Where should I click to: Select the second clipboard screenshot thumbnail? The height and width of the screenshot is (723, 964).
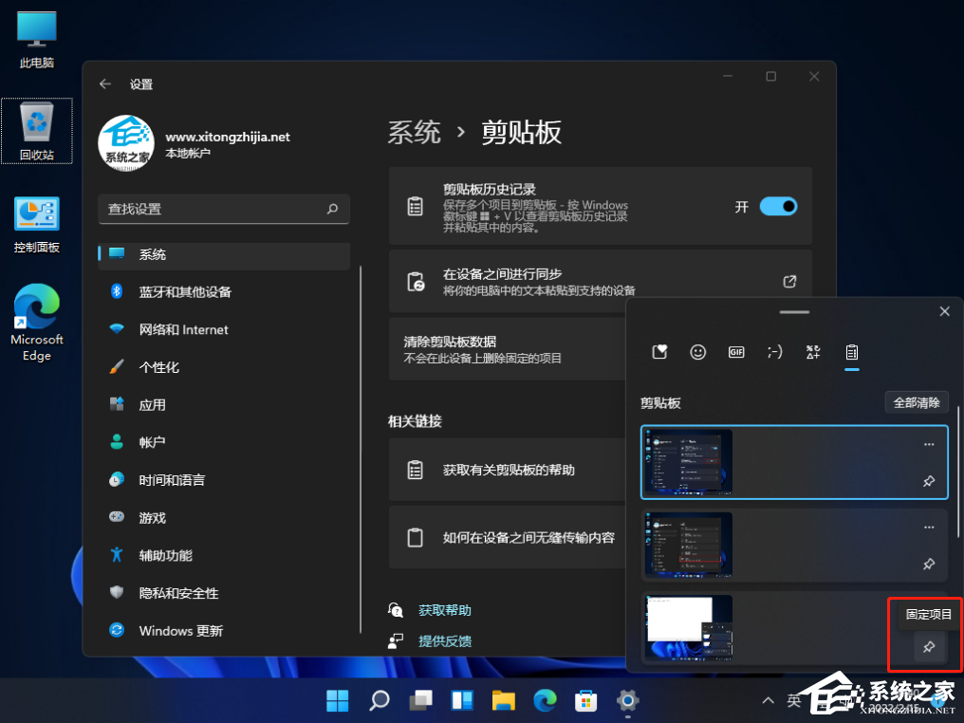[689, 545]
